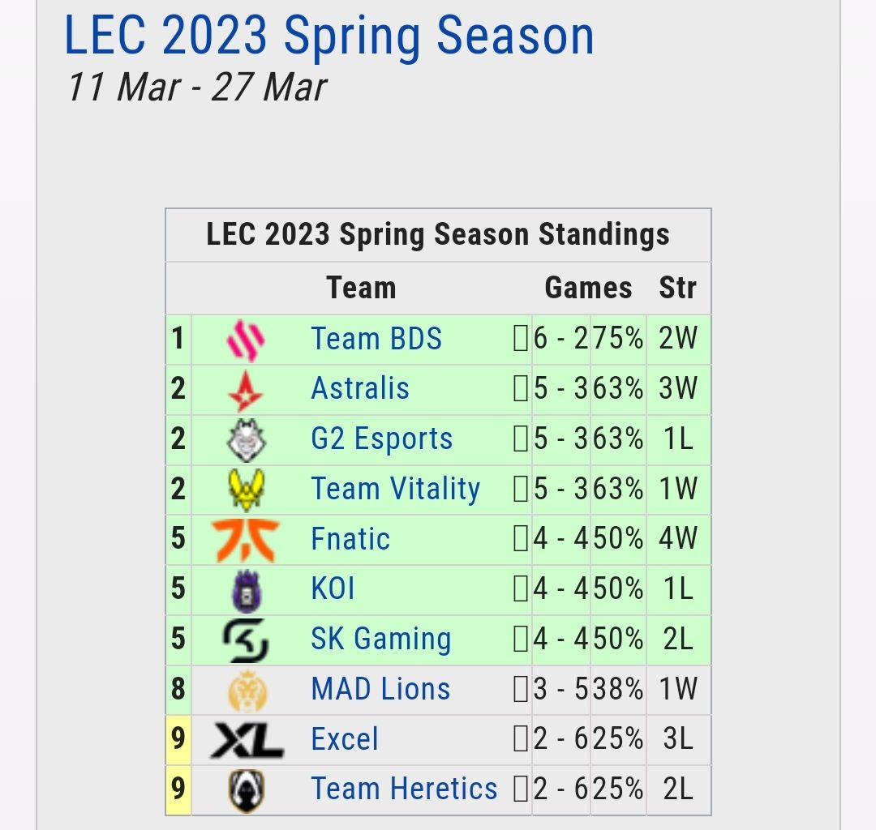Visit the Team Vitality page
This screenshot has width=876, height=830.
coord(396,490)
